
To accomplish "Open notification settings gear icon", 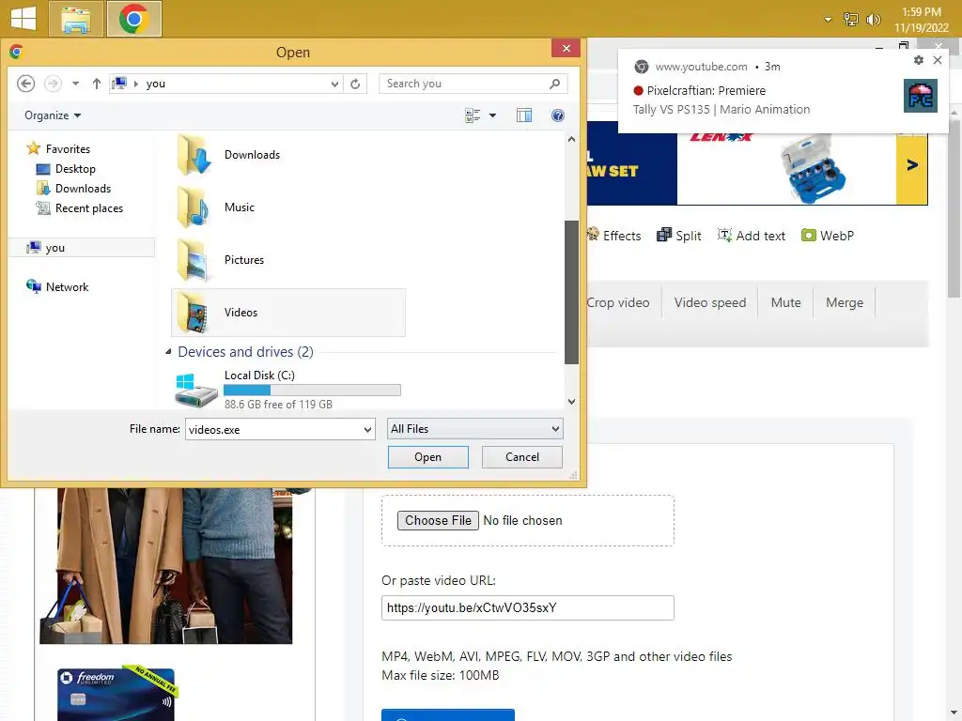I will pyautogui.click(x=919, y=60).
